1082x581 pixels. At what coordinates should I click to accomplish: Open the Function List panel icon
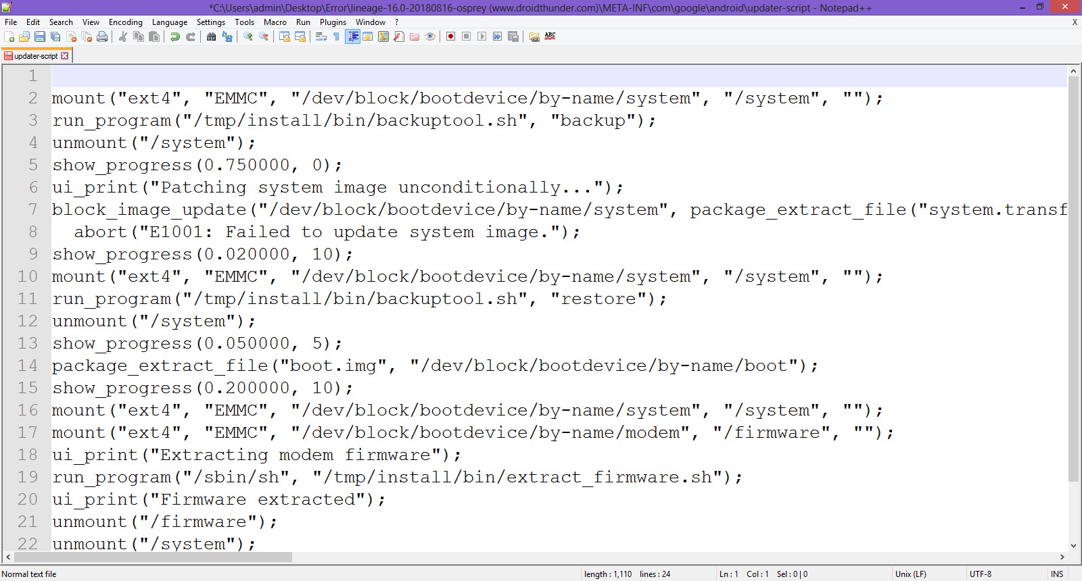click(x=399, y=36)
